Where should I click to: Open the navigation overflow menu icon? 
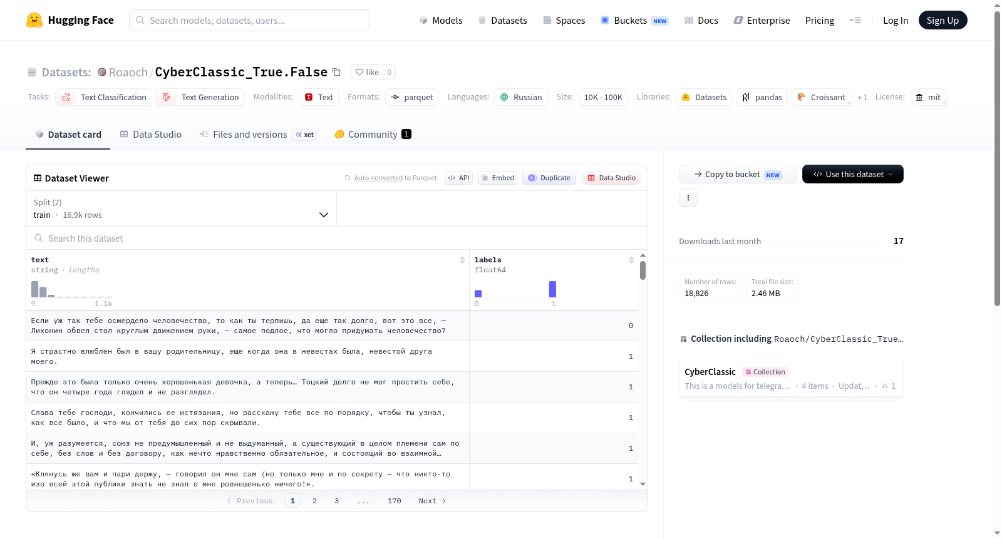click(855, 20)
